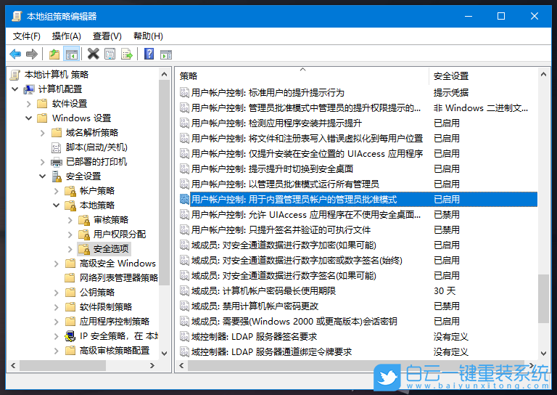Viewport: 557px width, 395px height.
Task: Maximize the 本地组策略编辑器 window
Action: click(x=501, y=16)
